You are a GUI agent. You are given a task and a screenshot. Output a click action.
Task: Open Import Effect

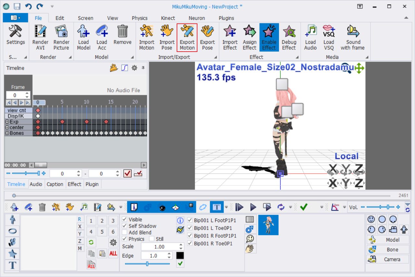coord(230,37)
